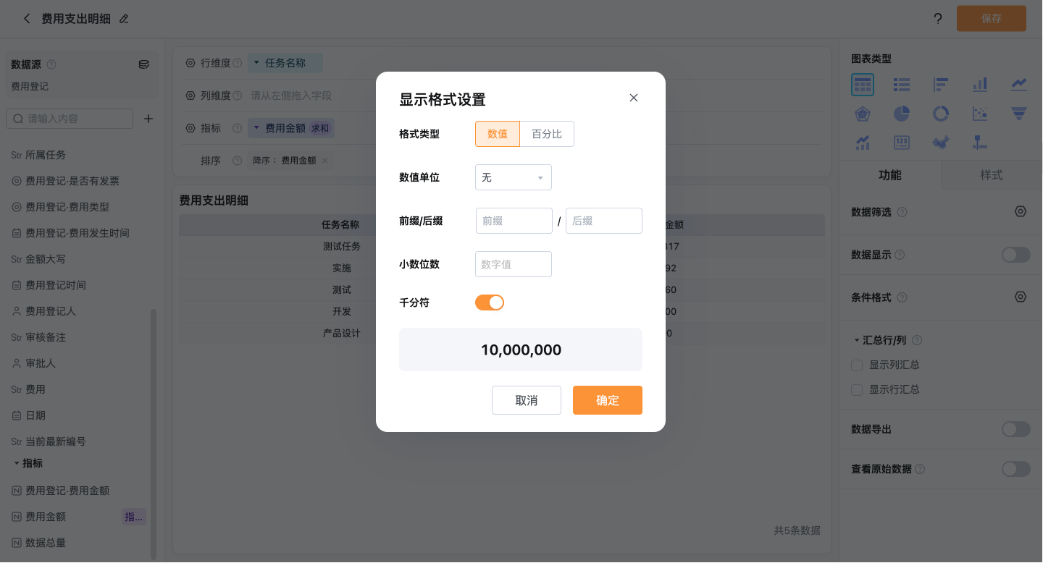Open 条件格式 settings gear
This screenshot has width=1043, height=563.
tap(1021, 297)
